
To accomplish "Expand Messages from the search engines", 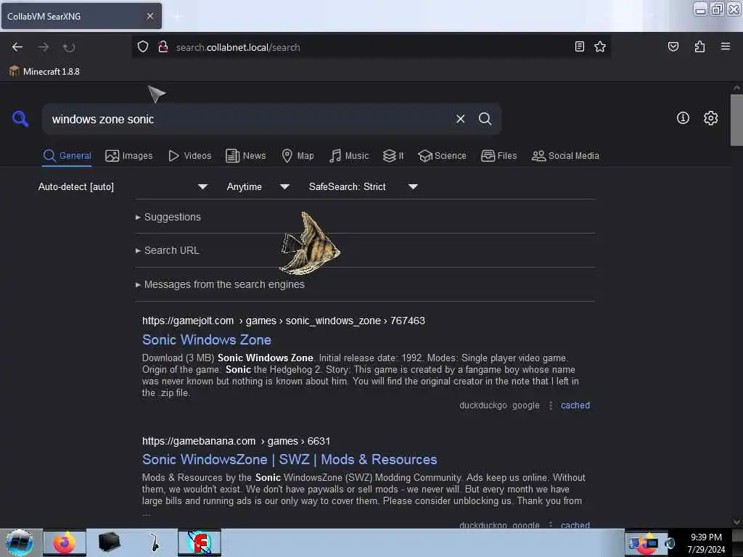I will pos(220,284).
